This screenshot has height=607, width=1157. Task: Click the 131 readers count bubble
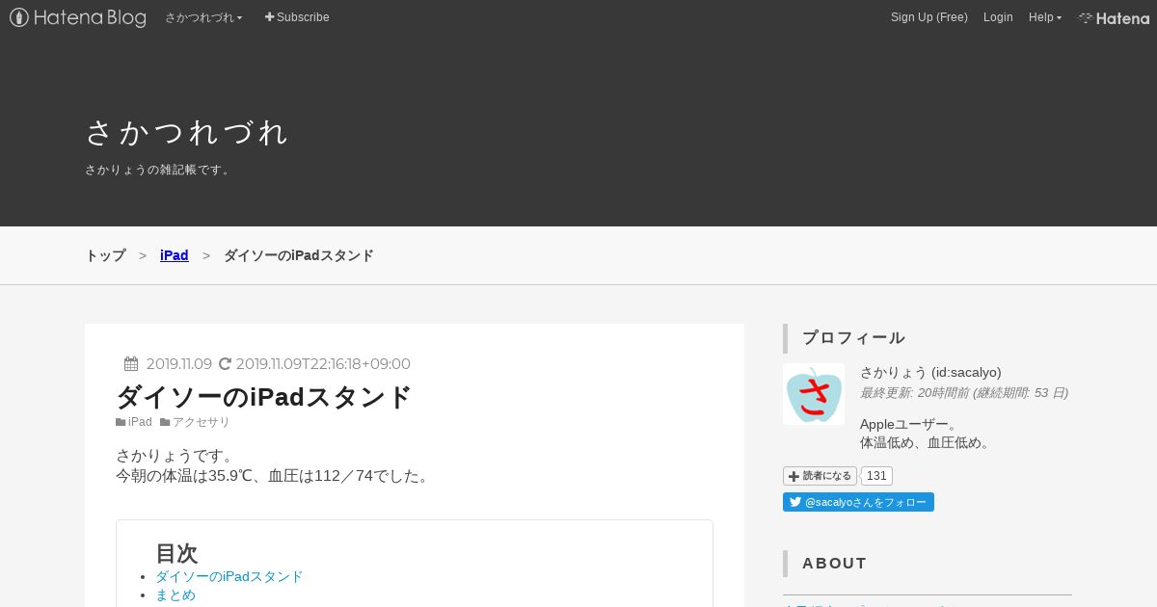[x=876, y=476]
